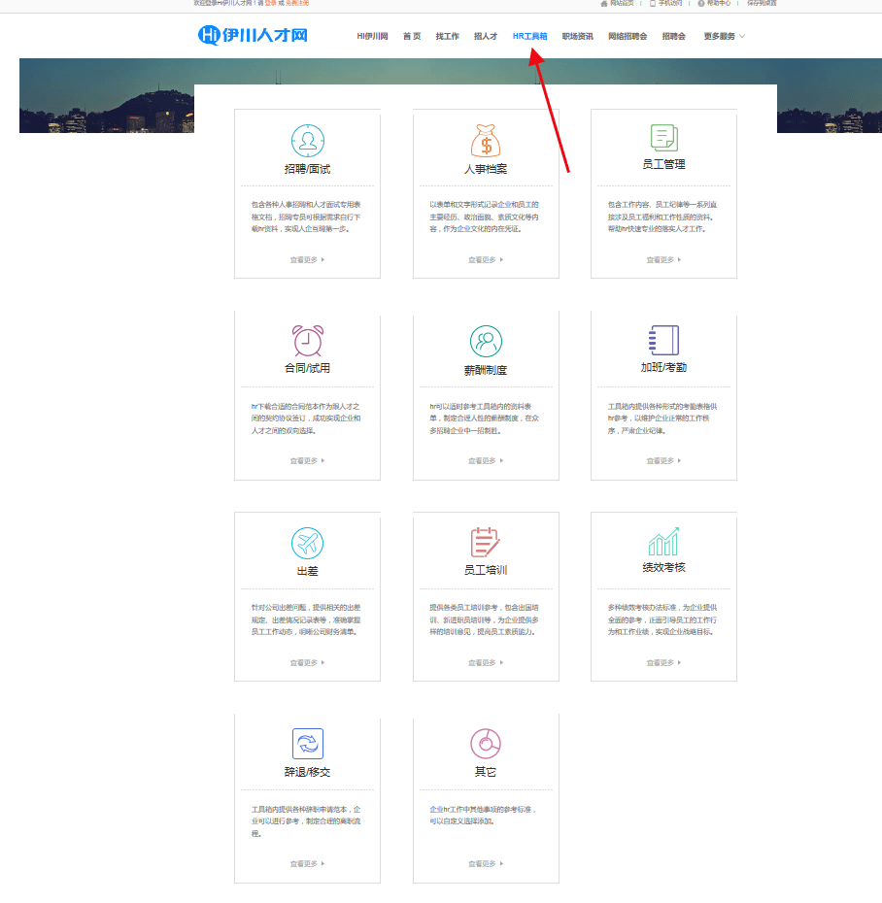Viewport: 882px width, 903px height.
Task: Click the 辞退/移交 transfer arrows icon
Action: point(307,744)
